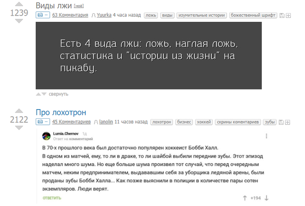Save the 'Про лохотрон' post with floppy icon
Image resolution: width=305 pixels, height=206 pixels.
tap(281, 122)
